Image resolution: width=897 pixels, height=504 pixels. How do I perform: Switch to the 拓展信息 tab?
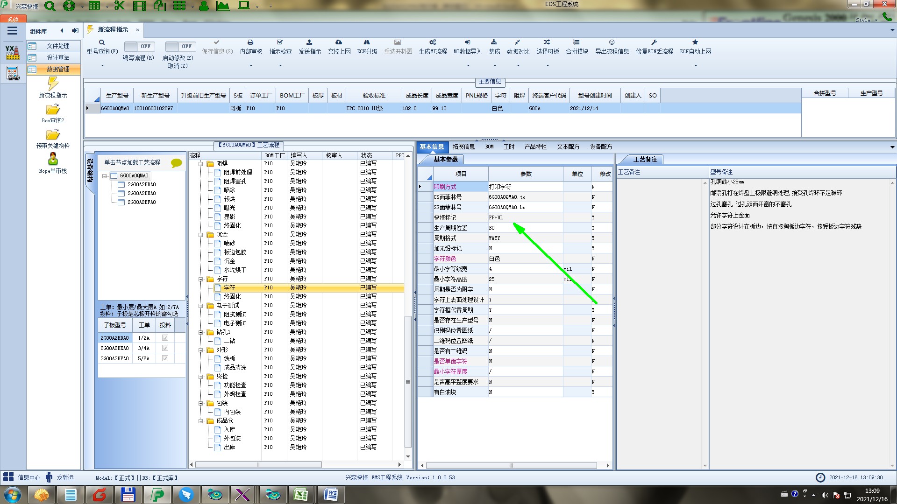pos(463,147)
